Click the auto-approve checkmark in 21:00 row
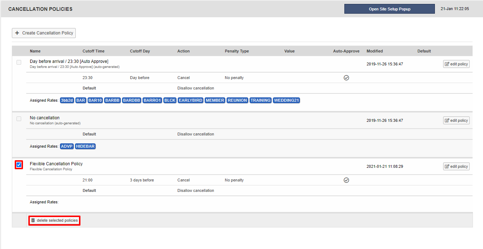This screenshot has width=483, height=249. point(346,180)
